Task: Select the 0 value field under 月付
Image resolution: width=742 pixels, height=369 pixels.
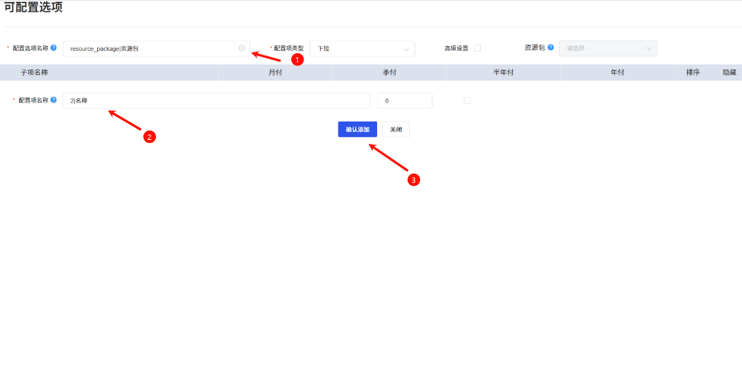Action: click(x=405, y=100)
